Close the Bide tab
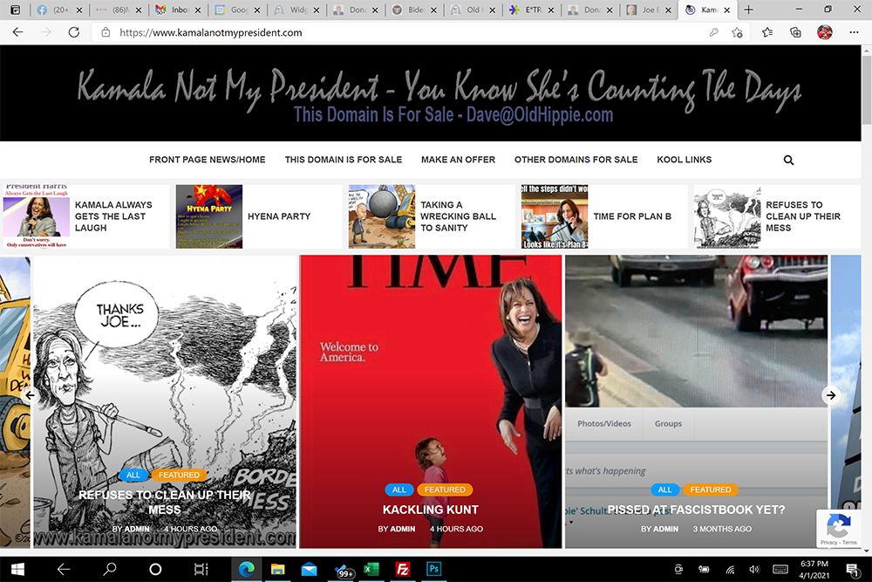872x582 pixels. pos(433,10)
